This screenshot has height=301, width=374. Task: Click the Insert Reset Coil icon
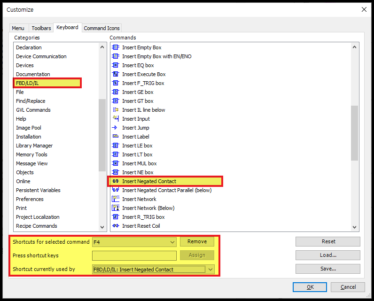116,226
